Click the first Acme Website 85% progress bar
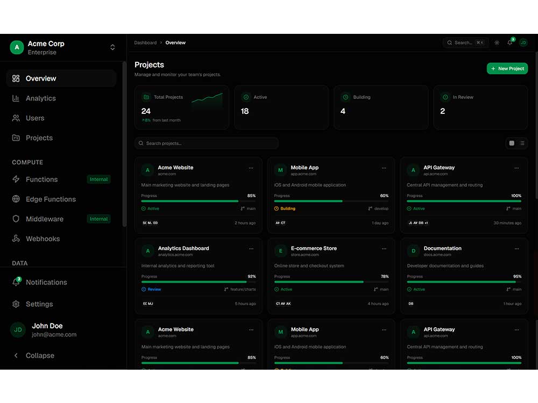The image size is (538, 403). pyautogui.click(x=199, y=201)
